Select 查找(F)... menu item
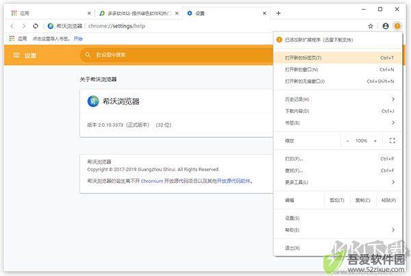Screen dimensions: 411x276 (337, 171)
